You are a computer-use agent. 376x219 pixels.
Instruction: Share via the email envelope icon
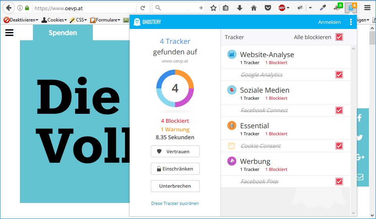pyautogui.click(x=360, y=177)
